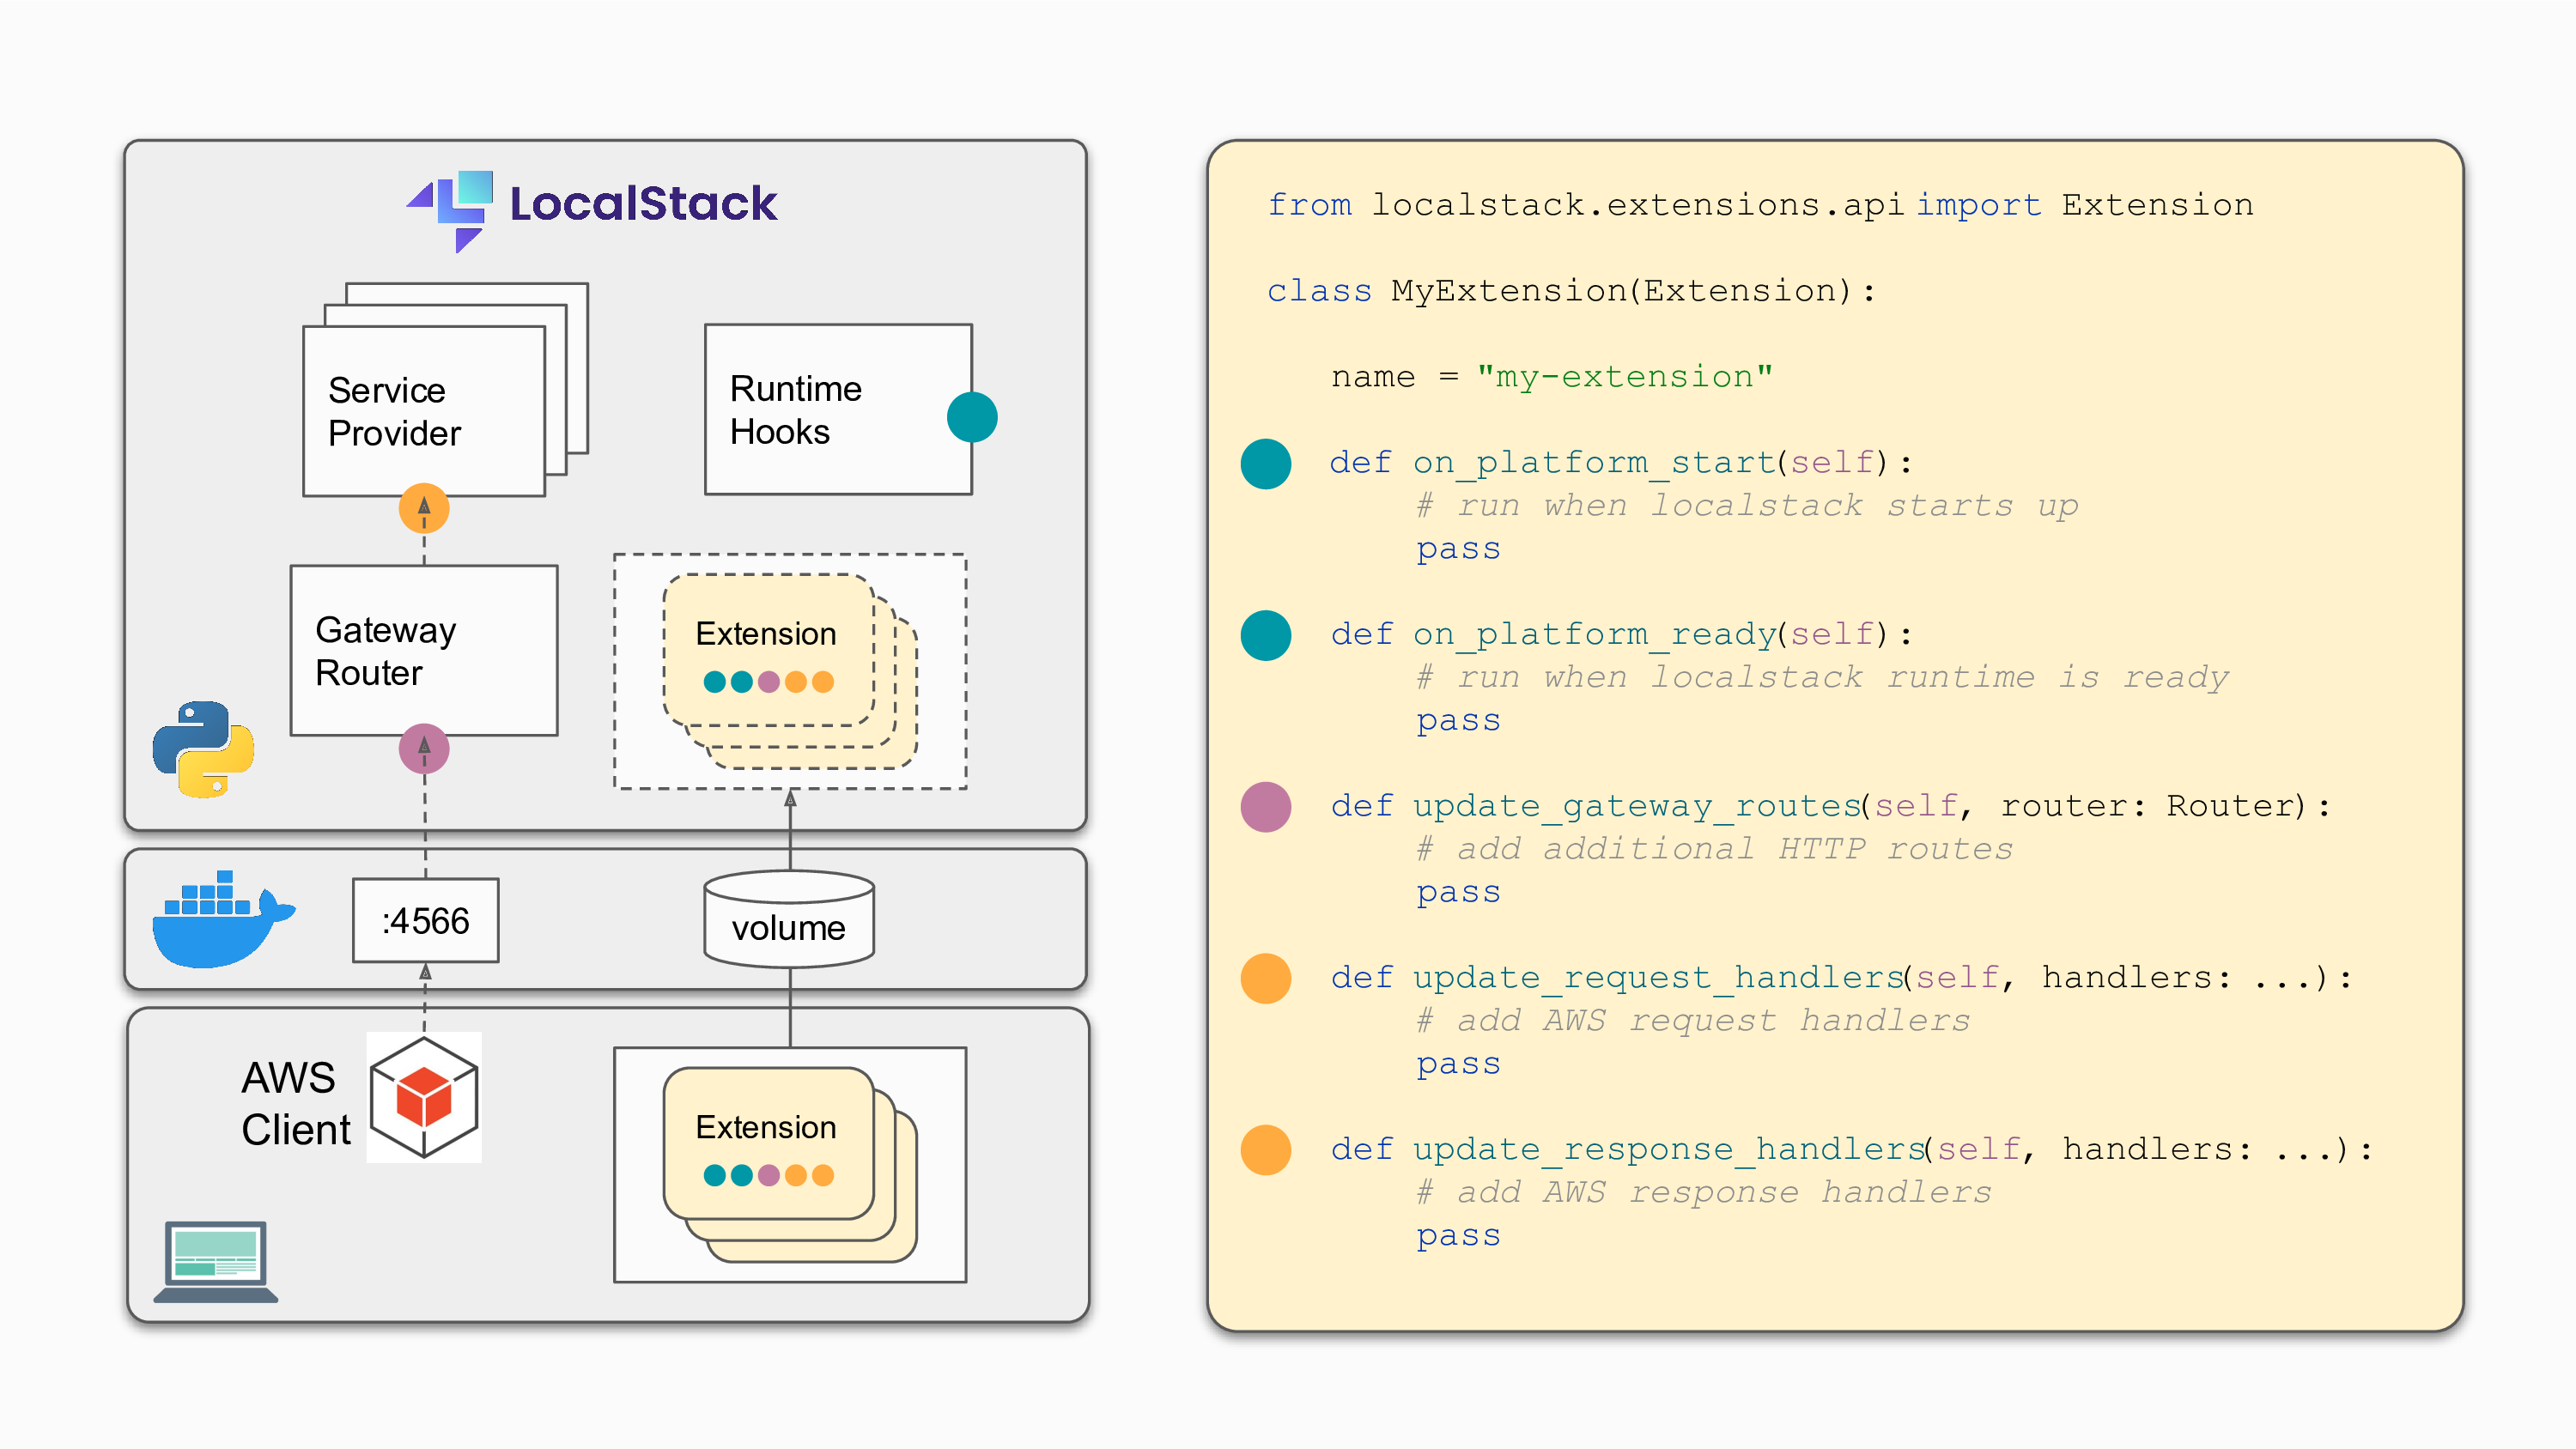Screen dimensions: 2576x1449
Task: Click the on_platform_ready function name
Action: [1594, 634]
